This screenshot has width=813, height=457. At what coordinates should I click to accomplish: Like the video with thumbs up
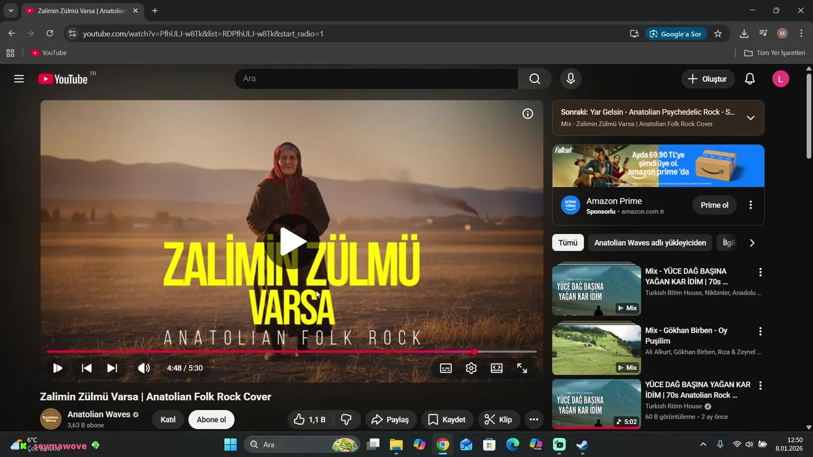310,420
